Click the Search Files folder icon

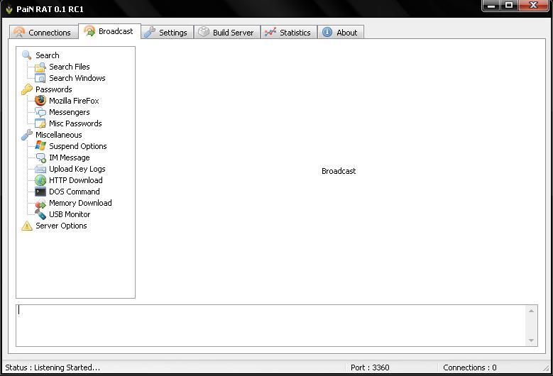point(40,67)
